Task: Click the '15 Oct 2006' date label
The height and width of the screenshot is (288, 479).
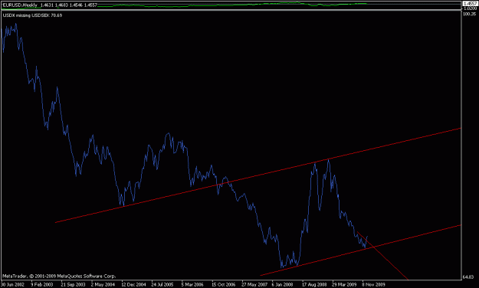Action: (x=223, y=285)
